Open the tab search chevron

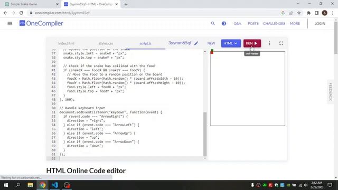298,4
